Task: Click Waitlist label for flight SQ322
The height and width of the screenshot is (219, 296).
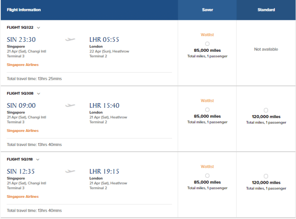Action: pyautogui.click(x=207, y=35)
